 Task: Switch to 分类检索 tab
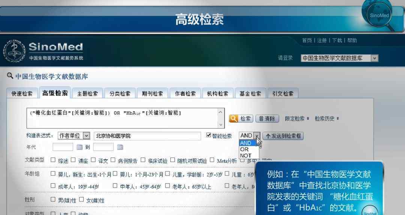(x=120, y=93)
